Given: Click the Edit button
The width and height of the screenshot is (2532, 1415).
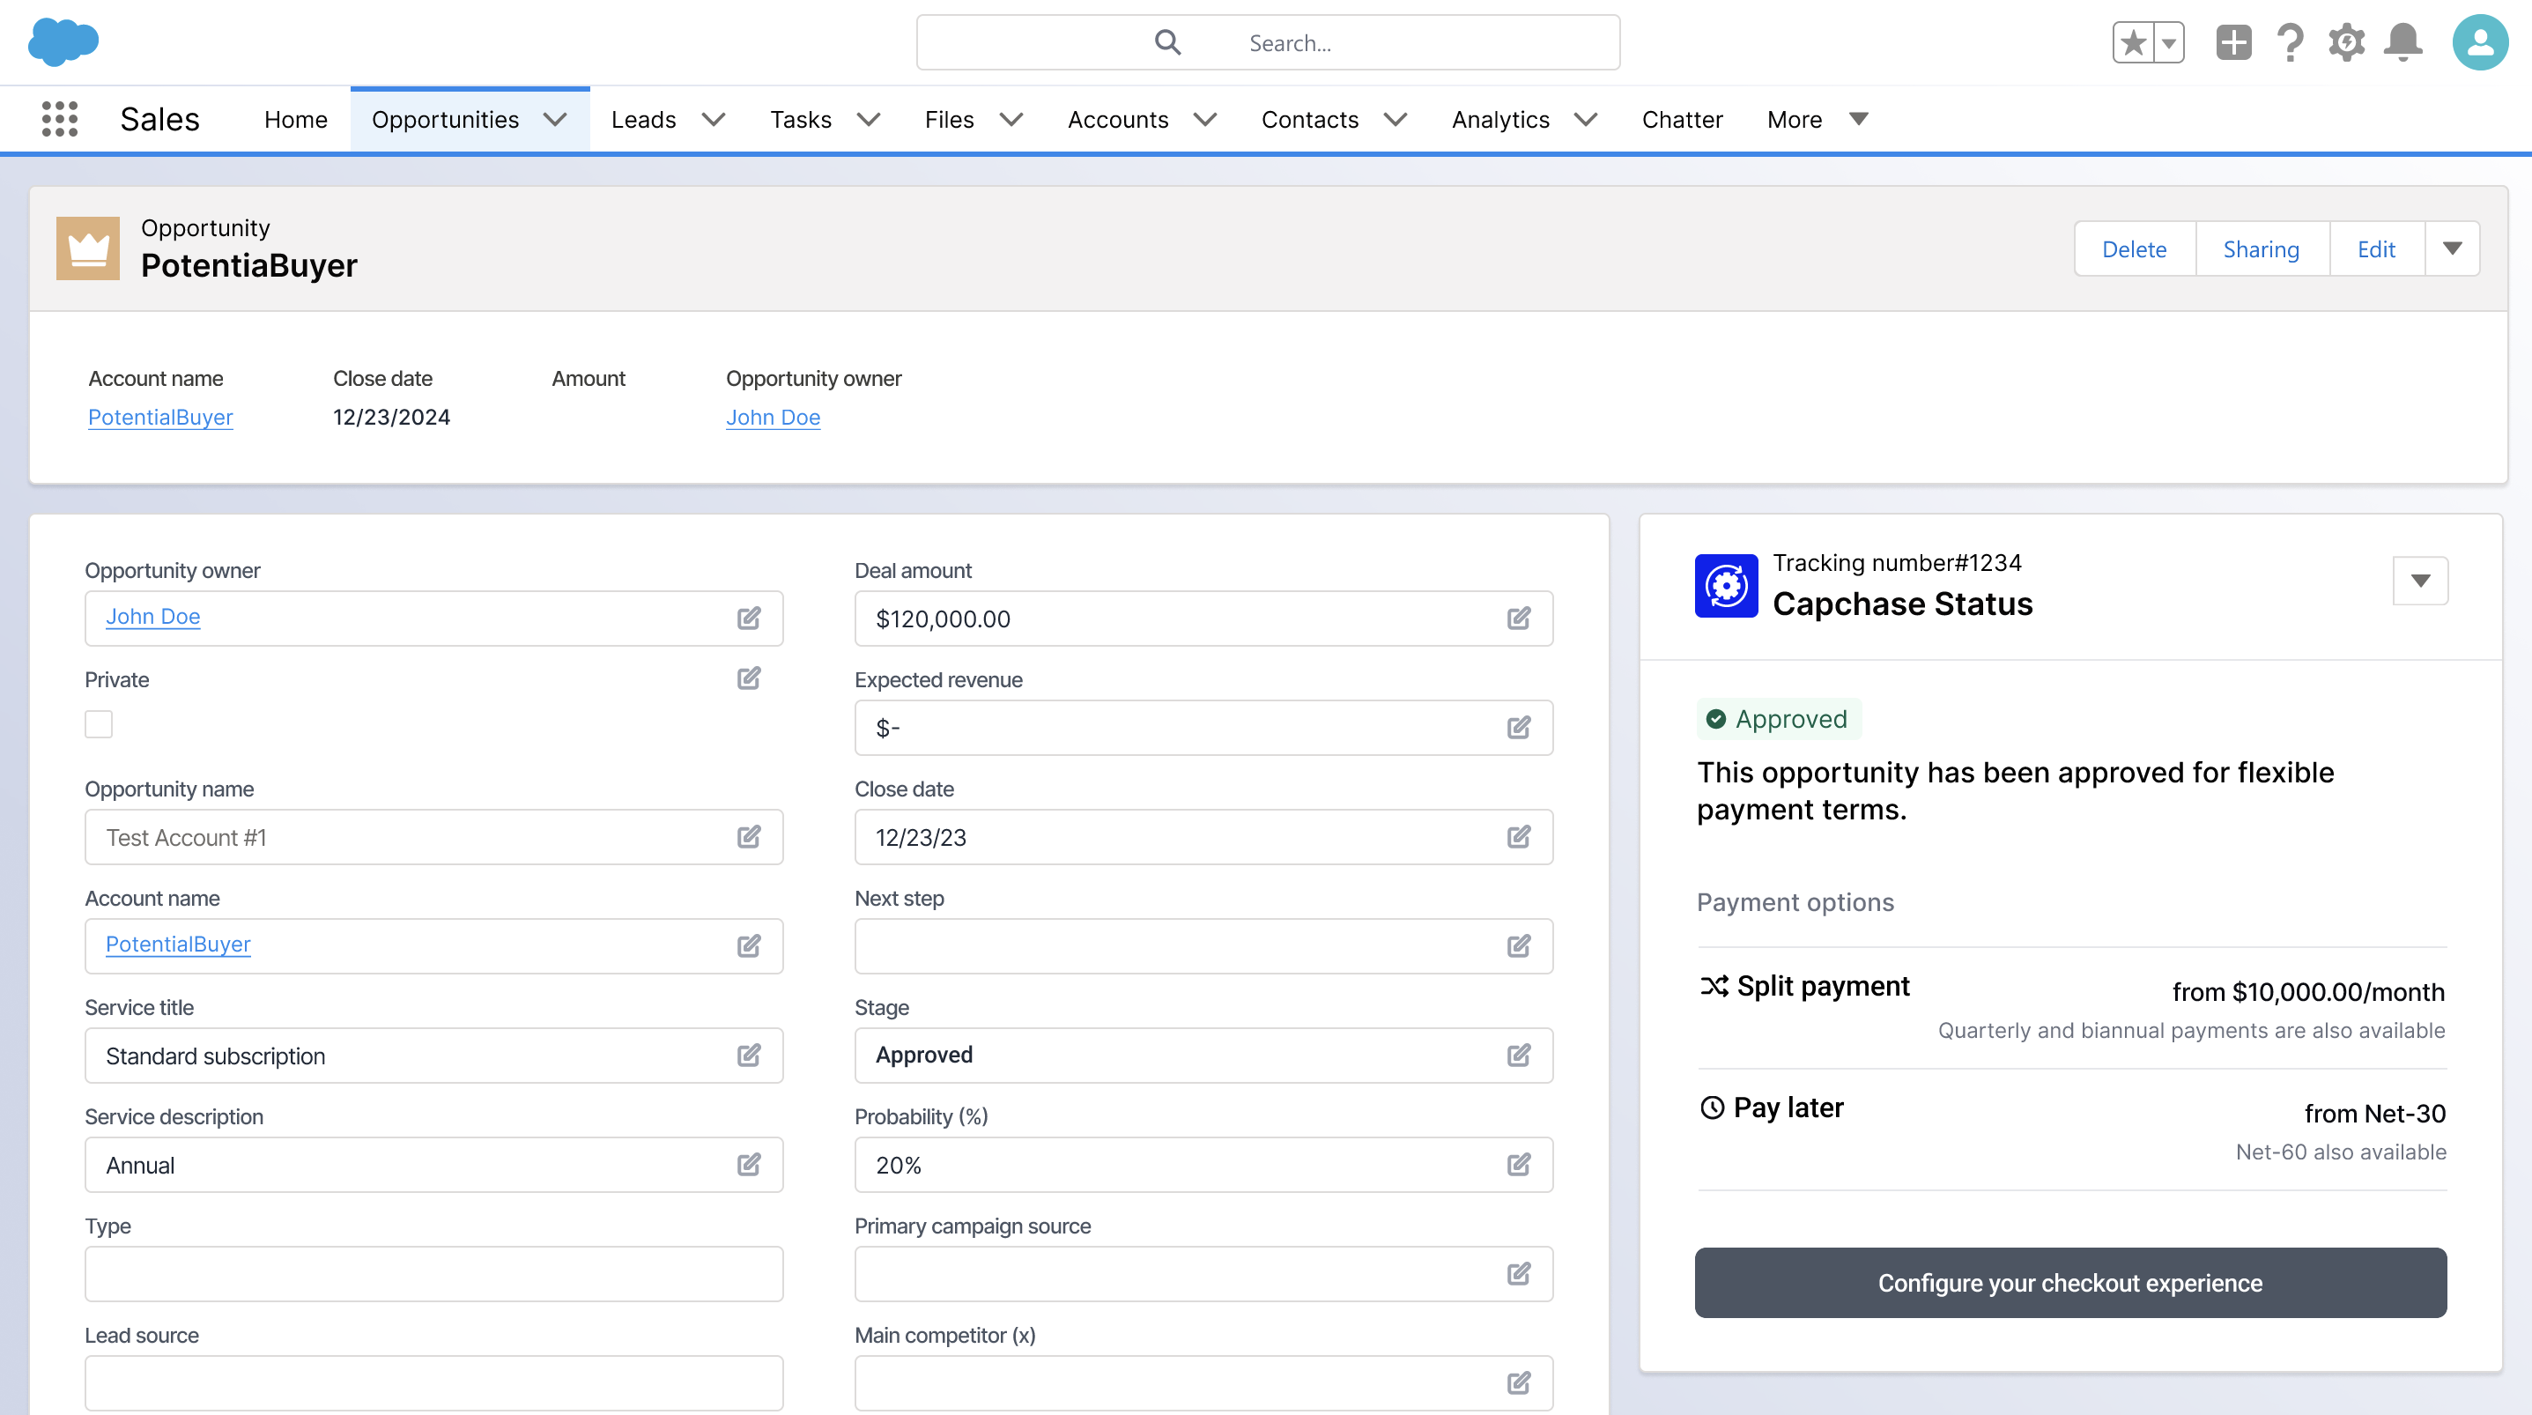Looking at the screenshot, I should point(2376,248).
